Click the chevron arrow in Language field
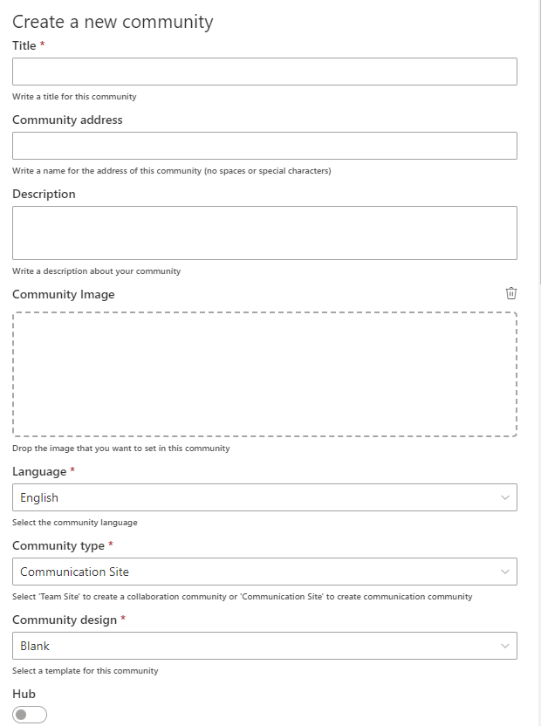Viewport: 541px width, 726px height. point(505,497)
